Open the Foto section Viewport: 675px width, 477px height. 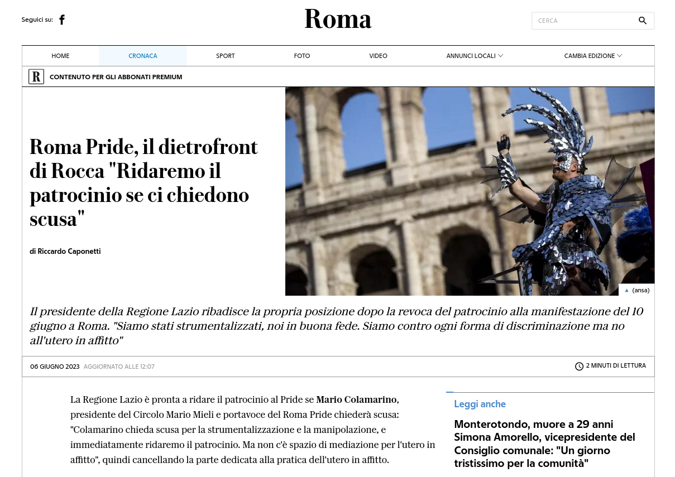pos(302,56)
